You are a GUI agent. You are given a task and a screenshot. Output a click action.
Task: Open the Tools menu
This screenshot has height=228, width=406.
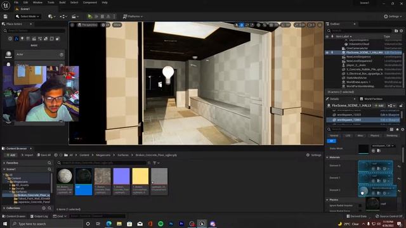point(51,3)
